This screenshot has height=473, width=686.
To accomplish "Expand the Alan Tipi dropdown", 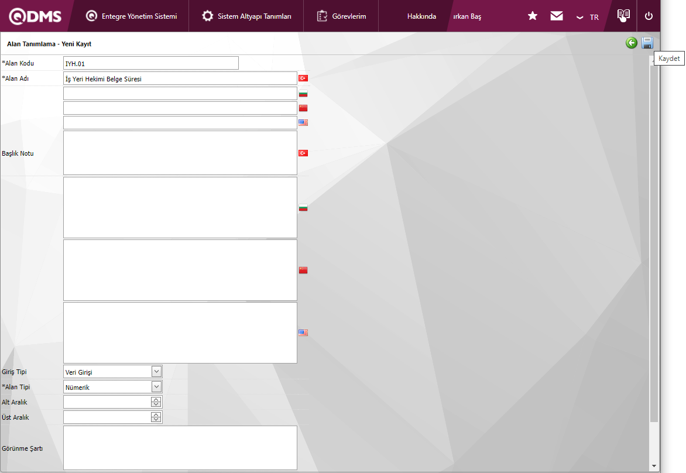I will (x=156, y=387).
